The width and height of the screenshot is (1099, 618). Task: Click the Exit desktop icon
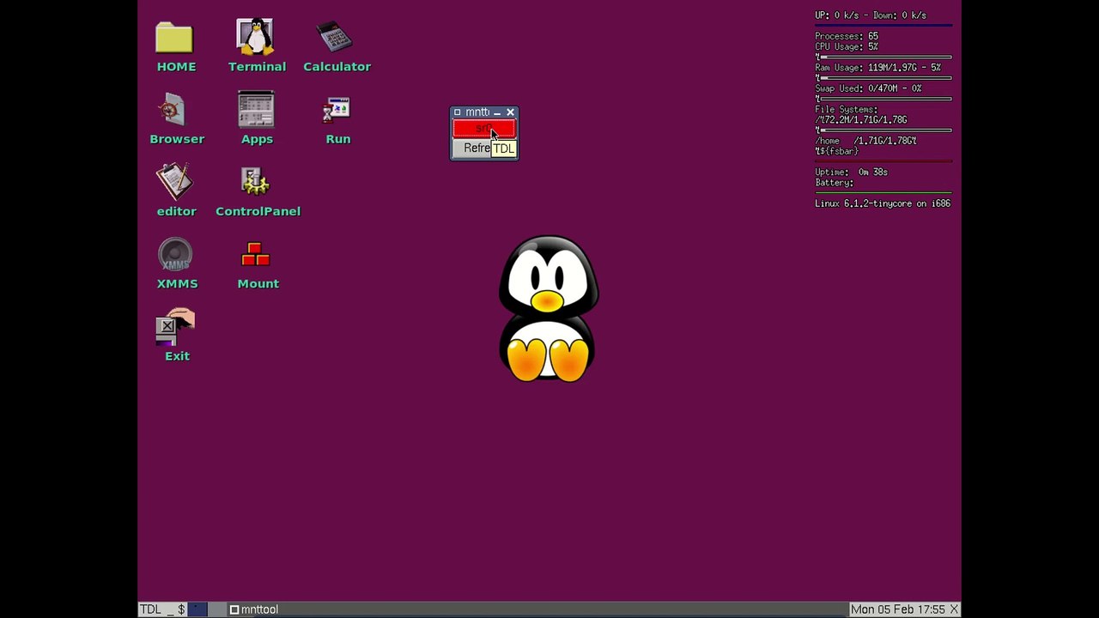[176, 336]
